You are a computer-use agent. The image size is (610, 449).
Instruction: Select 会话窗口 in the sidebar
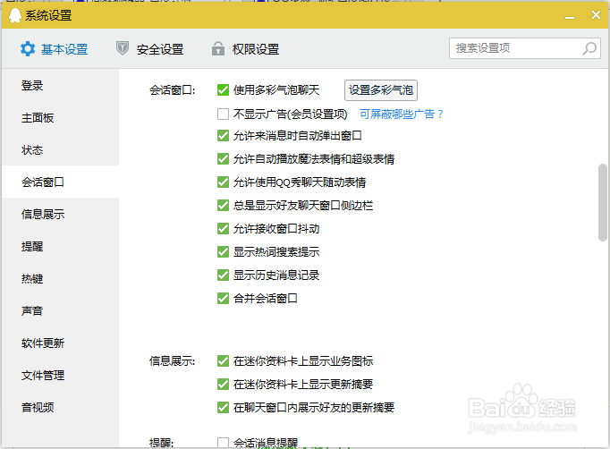coord(60,182)
